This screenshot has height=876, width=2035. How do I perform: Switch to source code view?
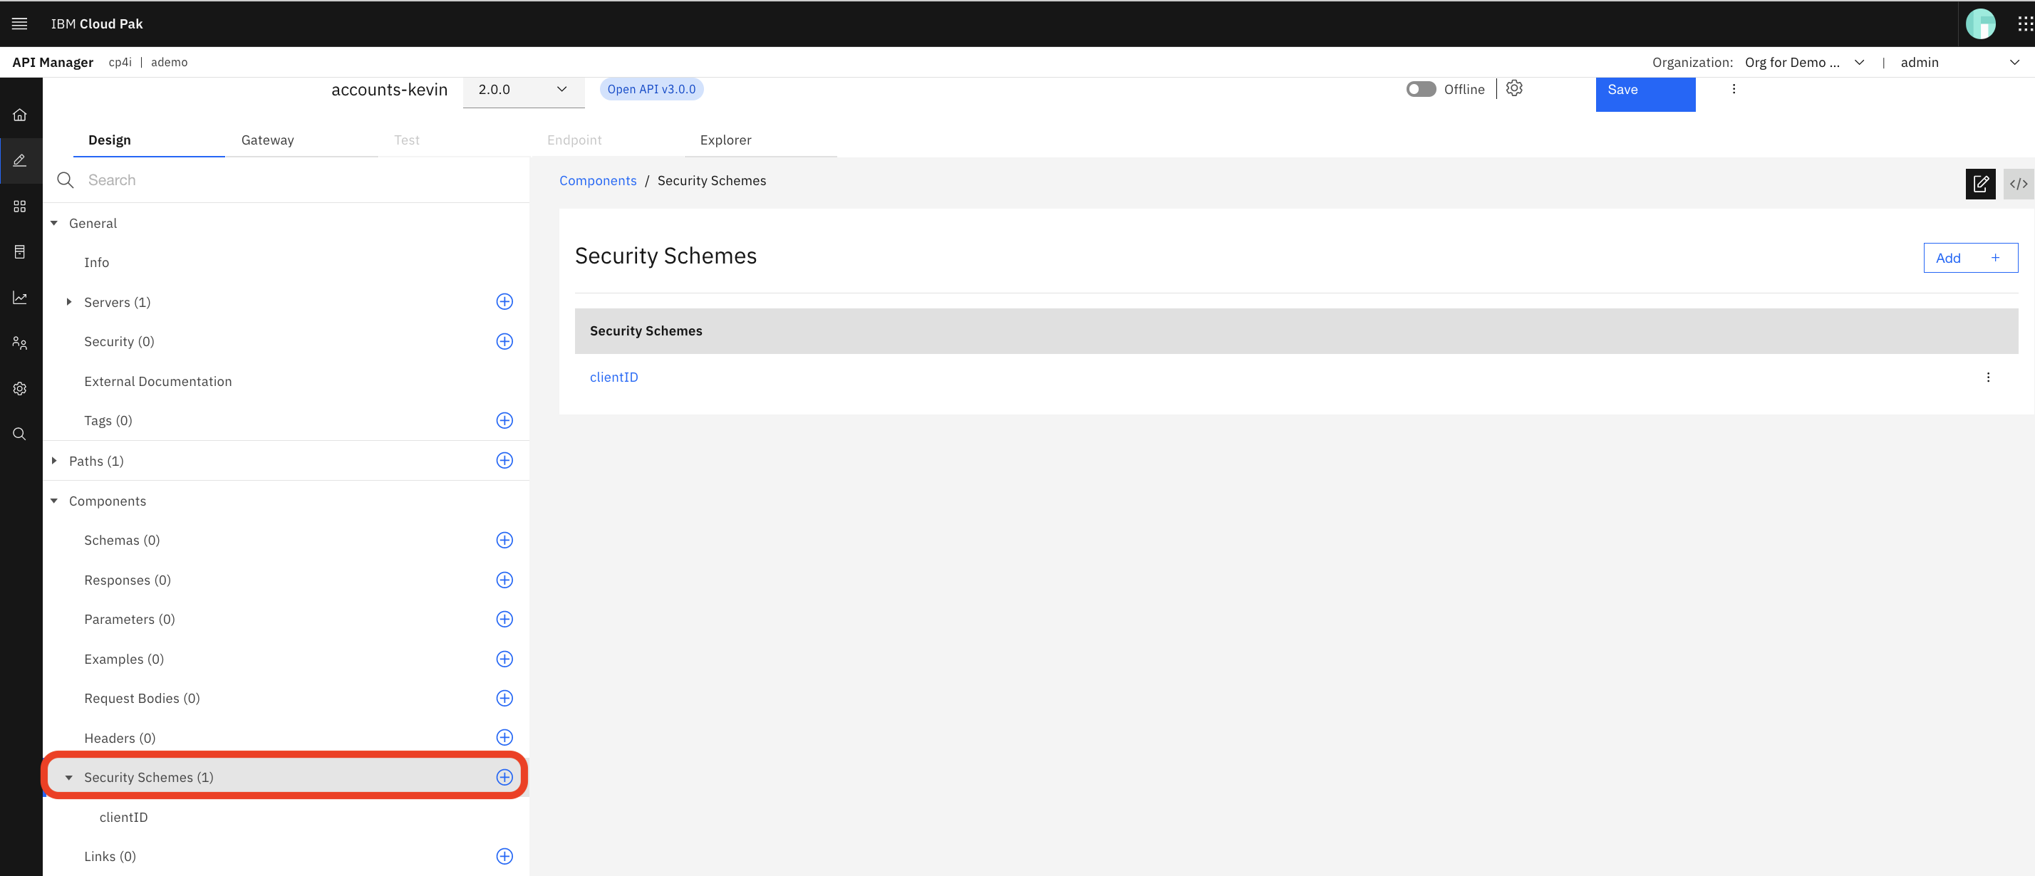tap(2018, 183)
